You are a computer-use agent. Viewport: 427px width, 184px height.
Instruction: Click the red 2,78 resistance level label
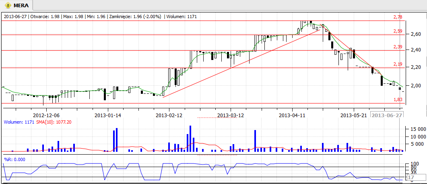pyautogui.click(x=398, y=17)
